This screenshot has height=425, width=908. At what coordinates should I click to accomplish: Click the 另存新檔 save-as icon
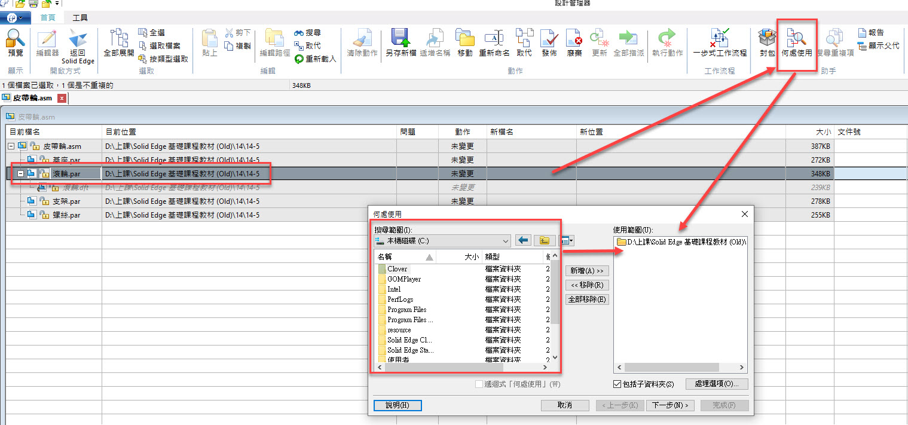click(x=400, y=38)
